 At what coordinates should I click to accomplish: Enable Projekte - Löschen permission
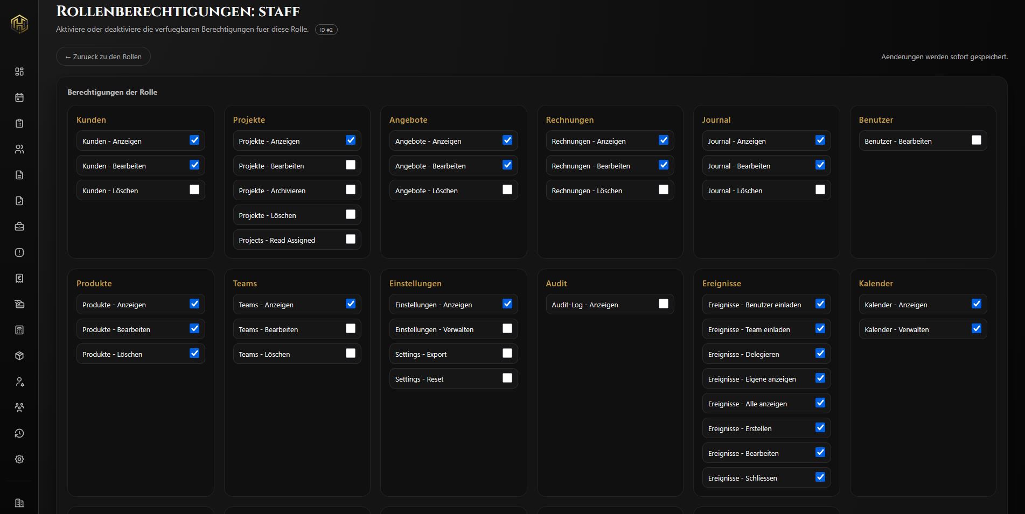(x=351, y=214)
